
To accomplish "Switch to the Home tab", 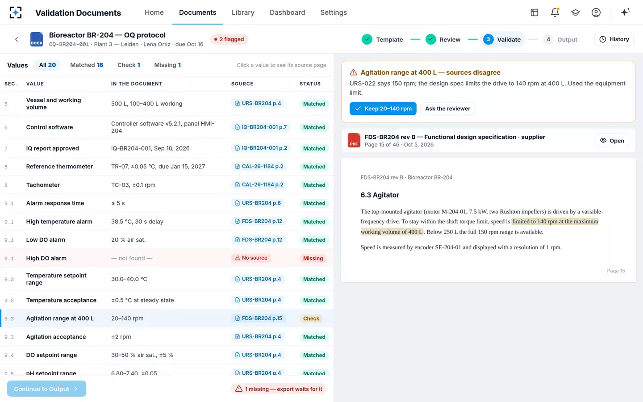I will click(x=154, y=13).
